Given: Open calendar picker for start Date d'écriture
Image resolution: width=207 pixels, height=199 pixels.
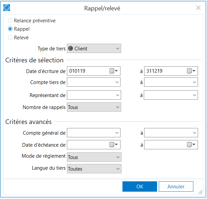Looking at the screenshot, I should pyautogui.click(x=114, y=71).
